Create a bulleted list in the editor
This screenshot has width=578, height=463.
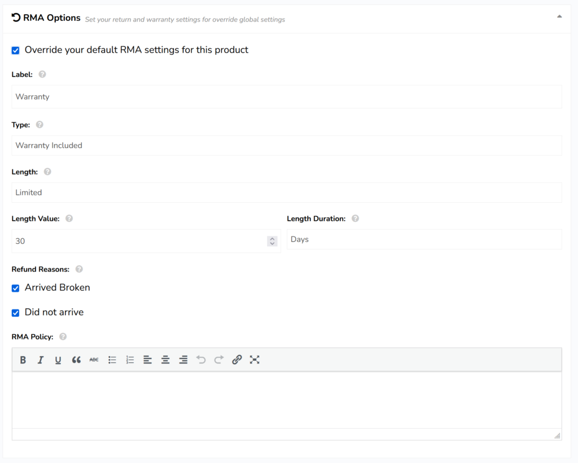[x=112, y=360]
